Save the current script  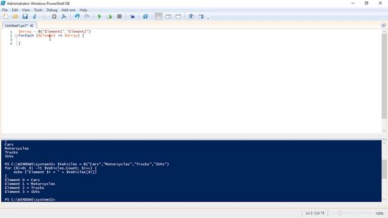(25, 16)
